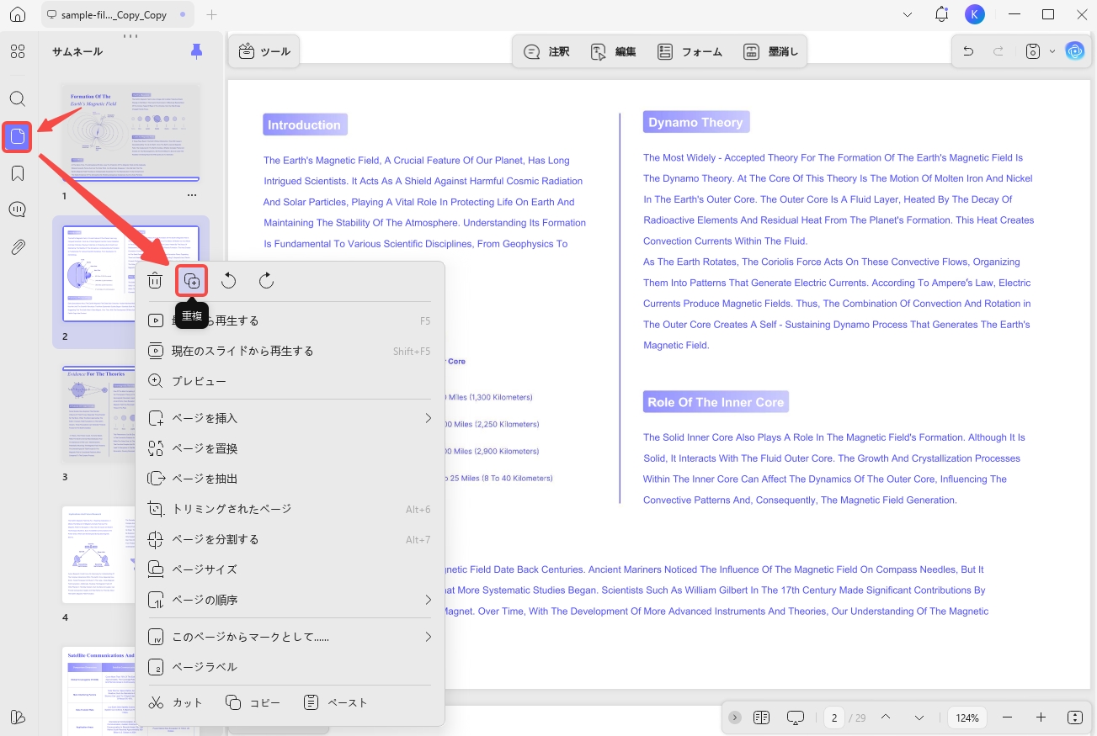Undo the last action

point(968,51)
